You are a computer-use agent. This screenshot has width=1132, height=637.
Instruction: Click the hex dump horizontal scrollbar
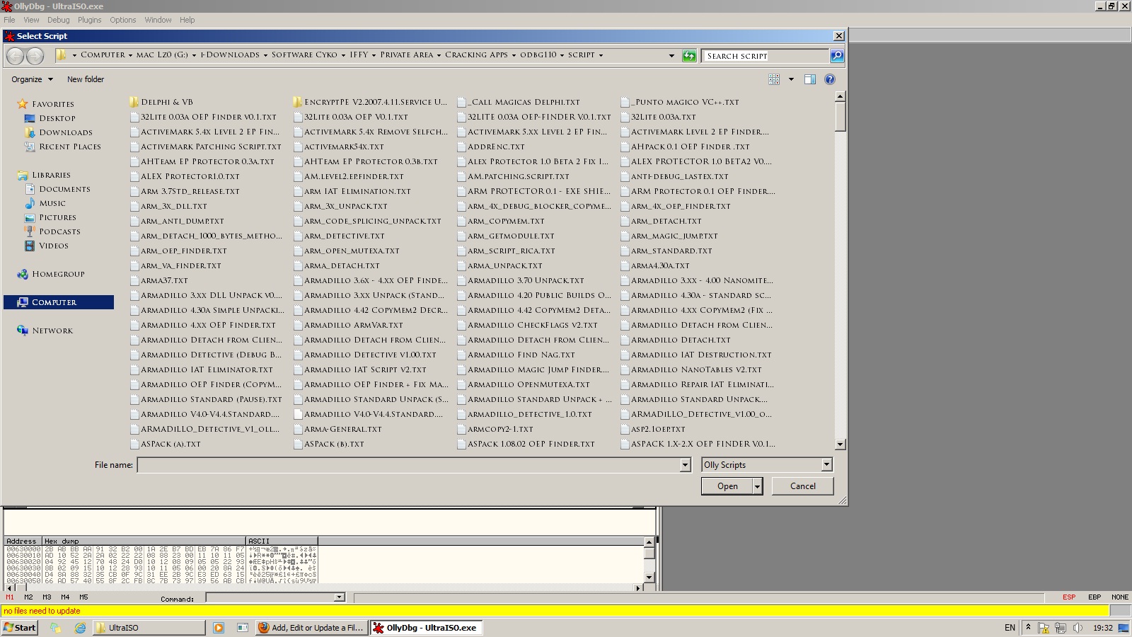[x=323, y=587]
